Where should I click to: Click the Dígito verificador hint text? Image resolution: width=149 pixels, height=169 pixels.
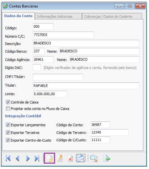pyautogui.click(x=90, y=68)
